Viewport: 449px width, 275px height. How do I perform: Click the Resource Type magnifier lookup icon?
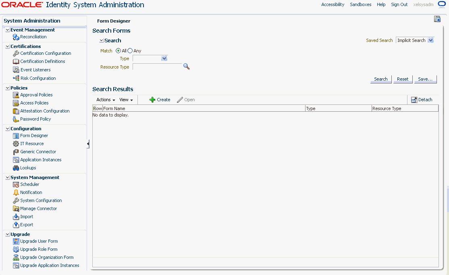pos(187,67)
